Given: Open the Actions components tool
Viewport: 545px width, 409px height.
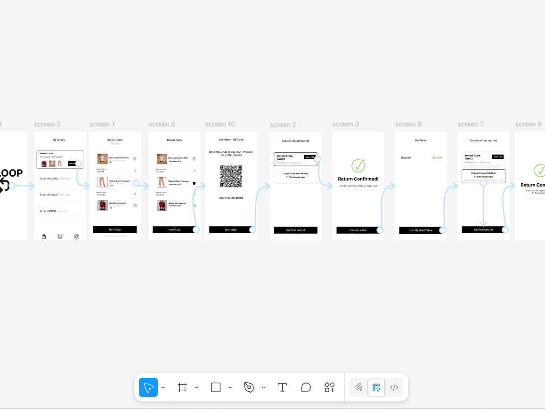Looking at the screenshot, I should [330, 387].
